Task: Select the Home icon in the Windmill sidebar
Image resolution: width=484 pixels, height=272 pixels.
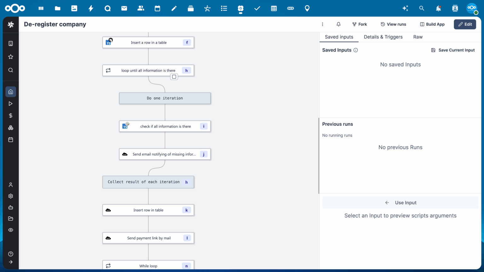Action: (10, 92)
